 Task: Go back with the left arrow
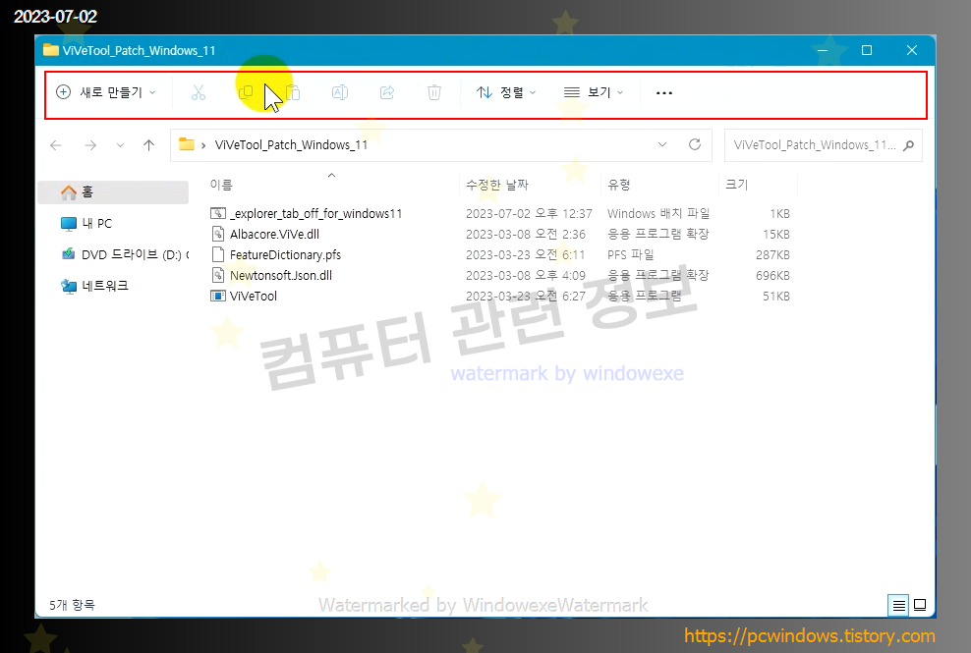click(x=56, y=144)
